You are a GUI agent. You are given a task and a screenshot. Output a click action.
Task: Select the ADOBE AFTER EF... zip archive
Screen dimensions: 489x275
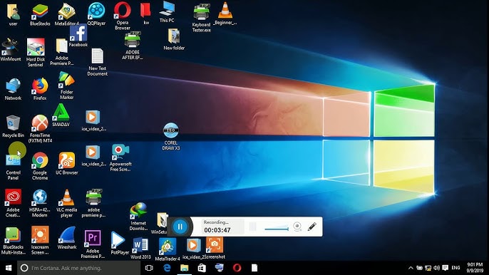[x=133, y=46]
